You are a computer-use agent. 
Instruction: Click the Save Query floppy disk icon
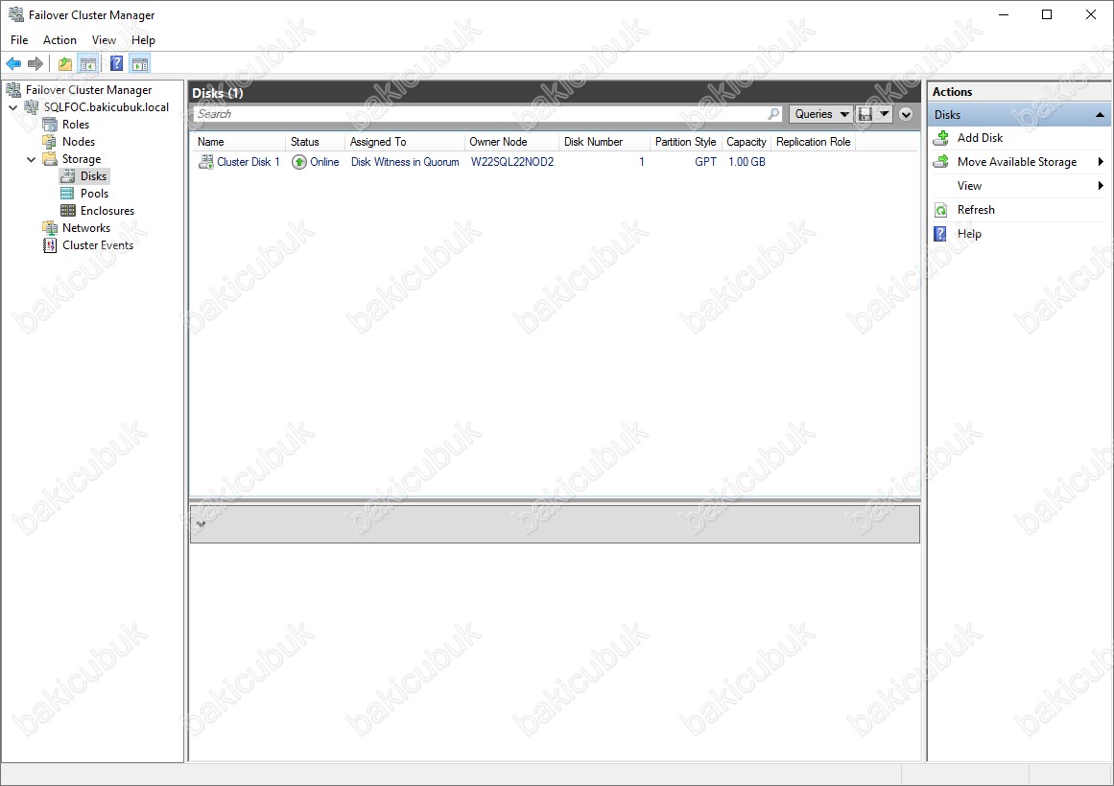pyautogui.click(x=865, y=114)
